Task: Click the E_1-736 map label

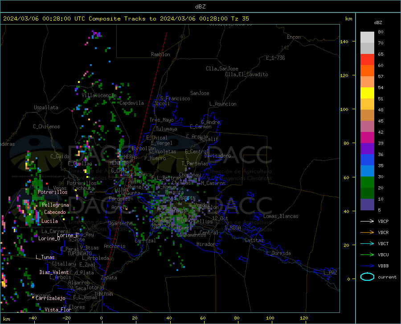Action: click(275, 58)
